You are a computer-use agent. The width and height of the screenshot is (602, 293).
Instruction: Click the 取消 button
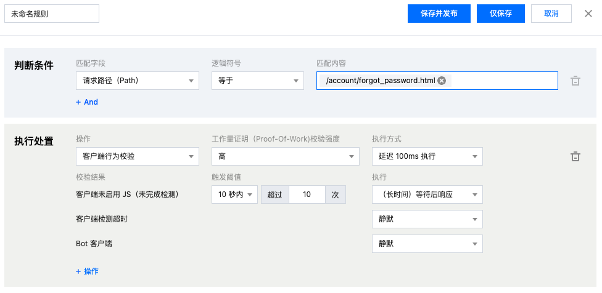point(551,14)
